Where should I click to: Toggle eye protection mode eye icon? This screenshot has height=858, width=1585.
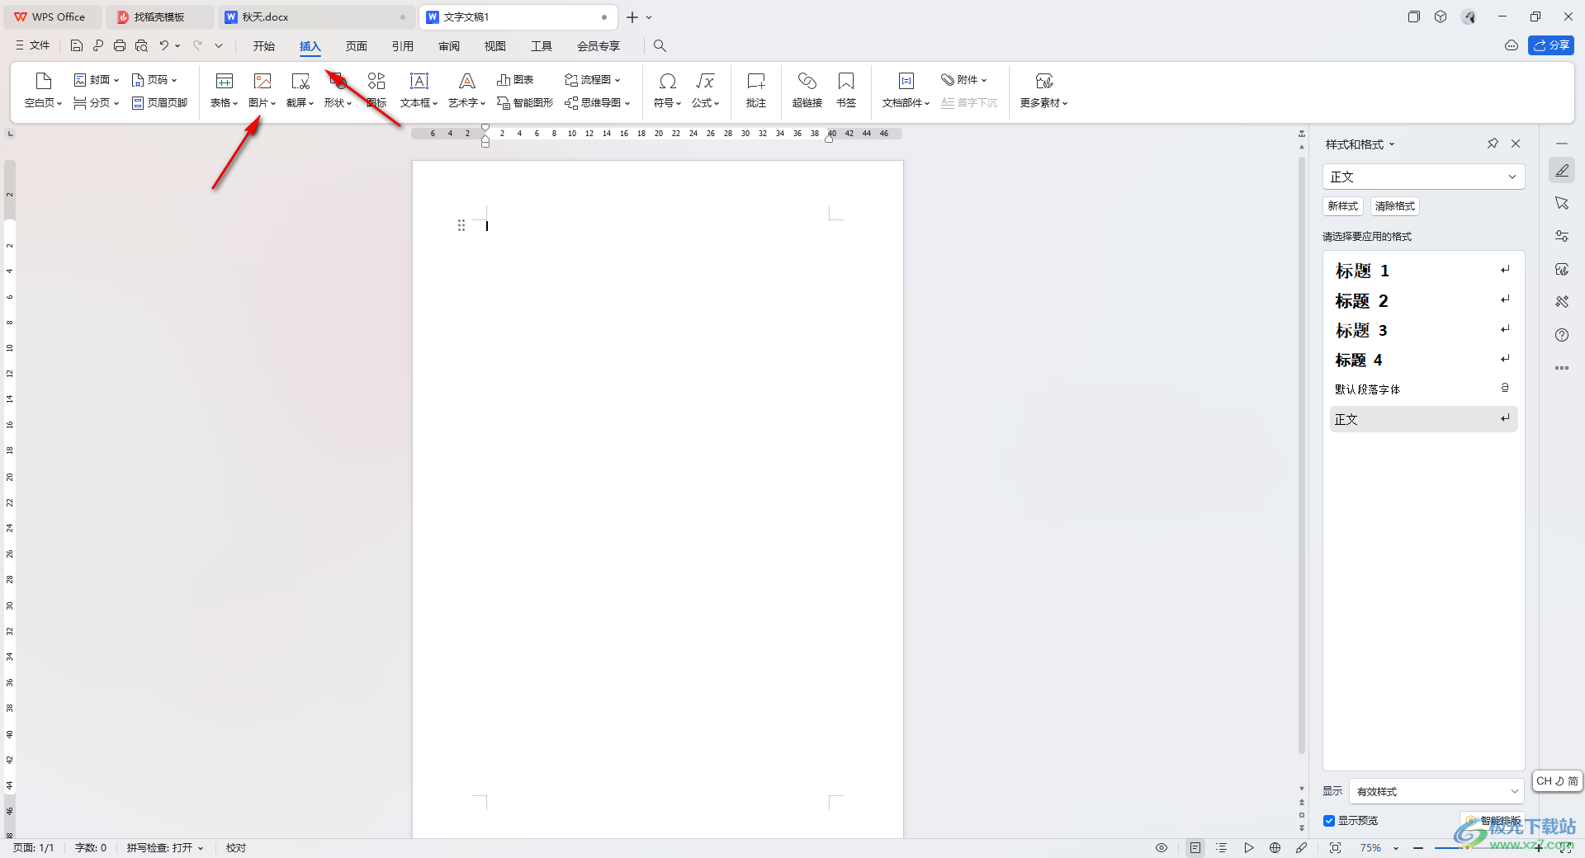click(x=1162, y=848)
